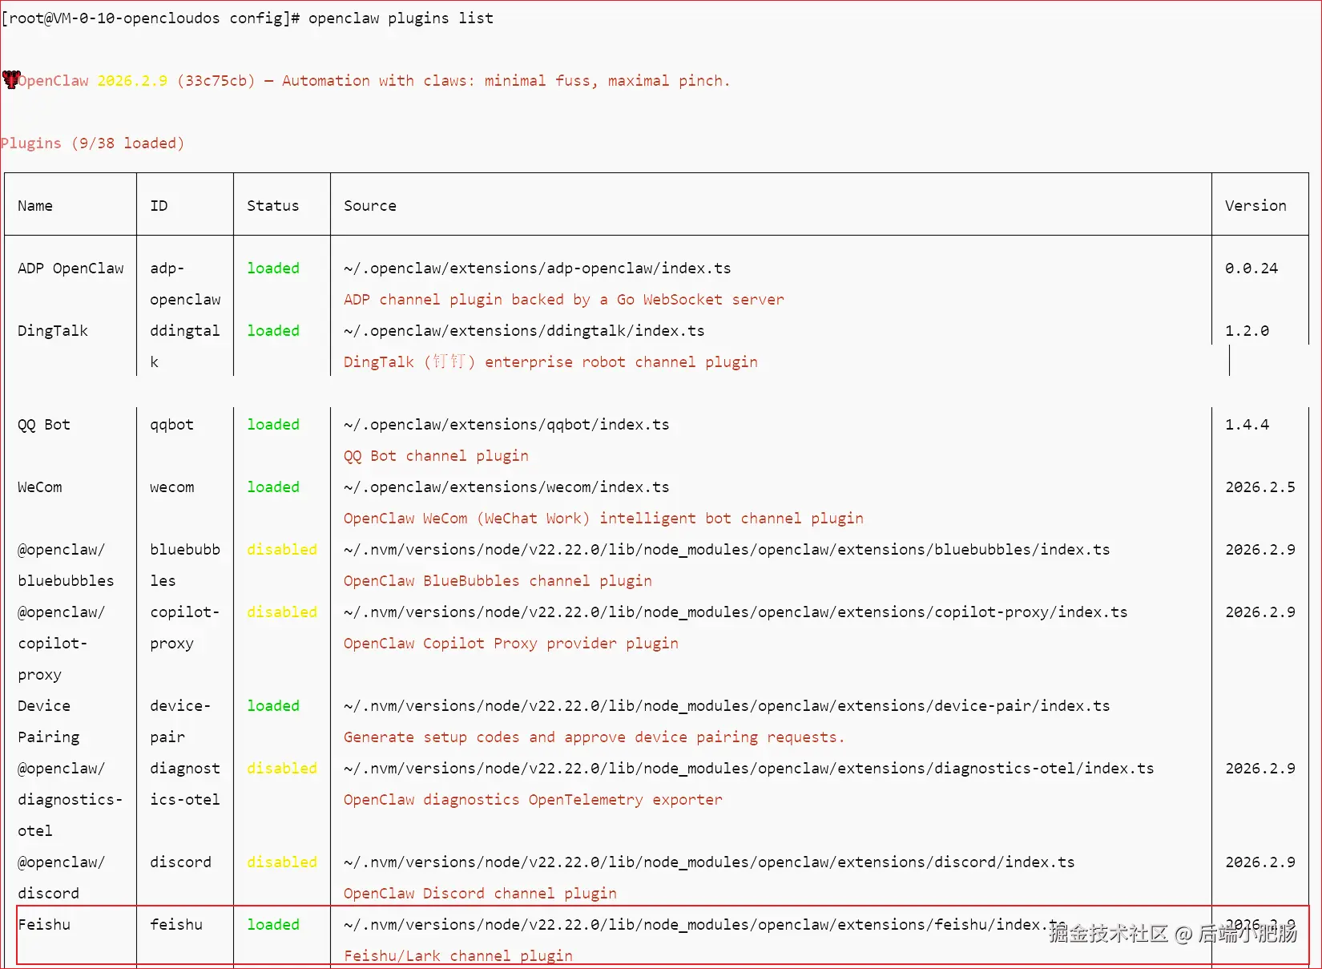
Task: Click the 'disabled' status of discord
Action: tap(282, 862)
